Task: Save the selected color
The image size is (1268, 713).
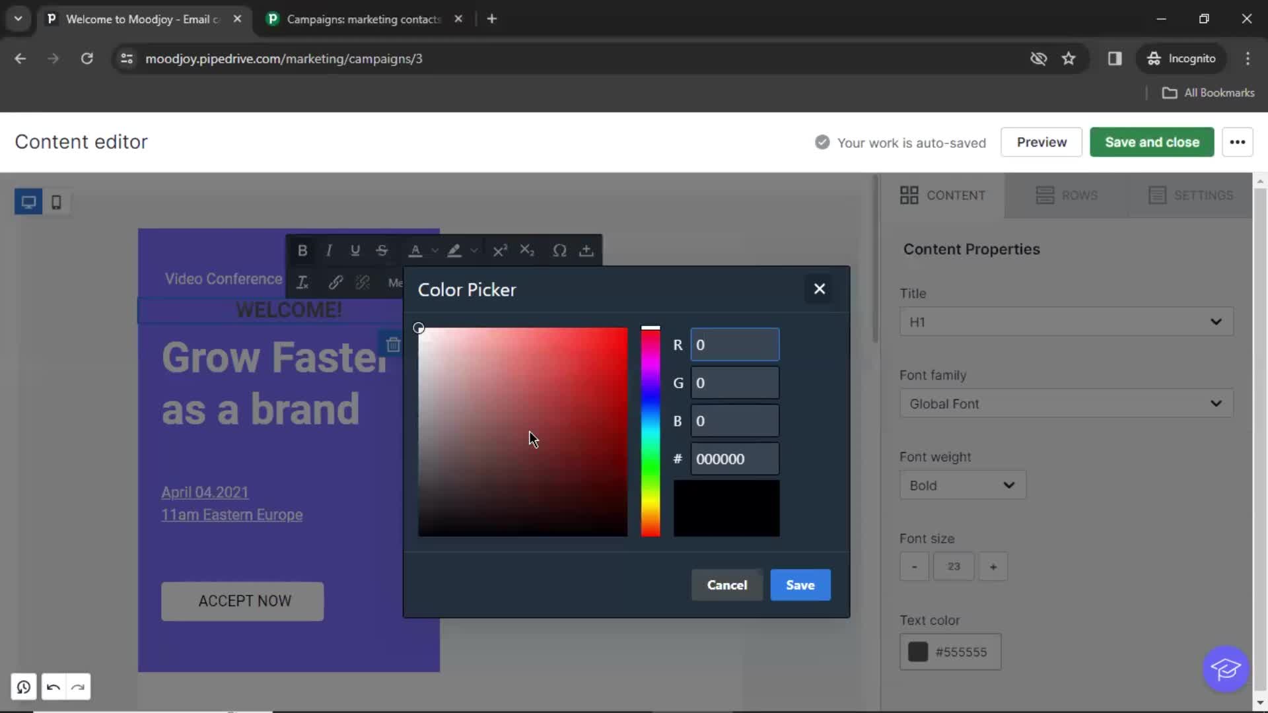Action: (x=800, y=585)
